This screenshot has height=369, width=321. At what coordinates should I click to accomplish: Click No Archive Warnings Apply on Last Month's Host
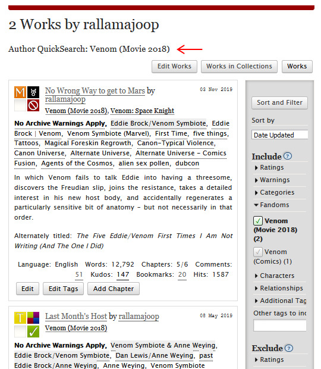tap(59, 345)
